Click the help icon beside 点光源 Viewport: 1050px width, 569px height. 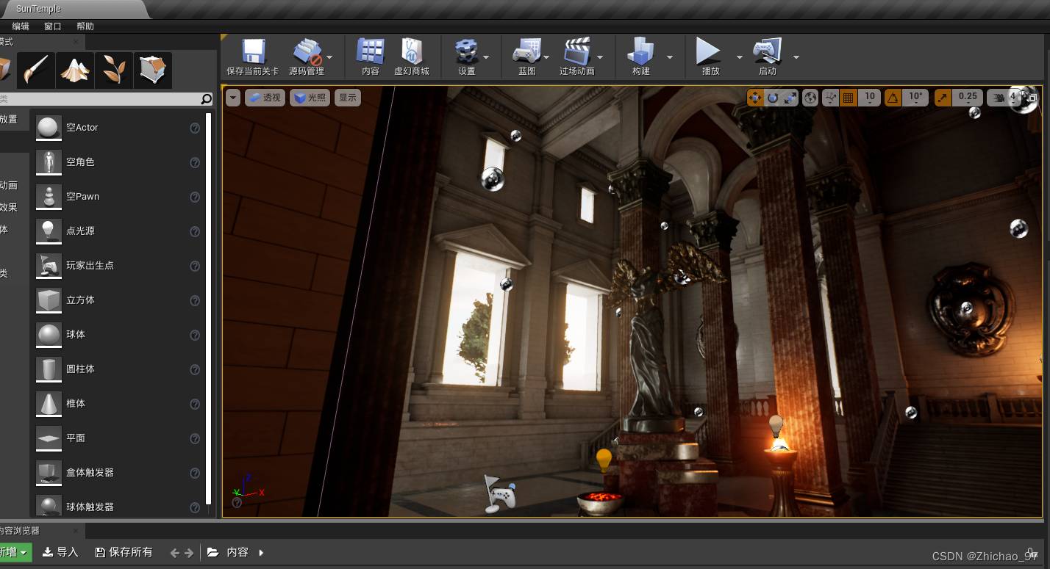[195, 231]
